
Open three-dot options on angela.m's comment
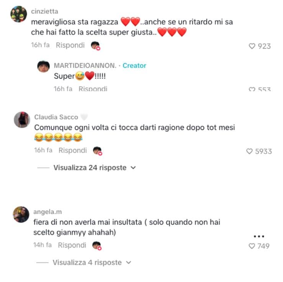tap(259, 236)
